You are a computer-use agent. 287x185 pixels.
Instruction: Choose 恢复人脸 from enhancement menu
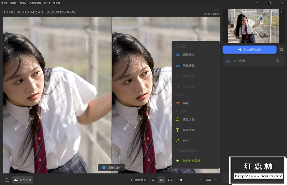(x=196, y=119)
